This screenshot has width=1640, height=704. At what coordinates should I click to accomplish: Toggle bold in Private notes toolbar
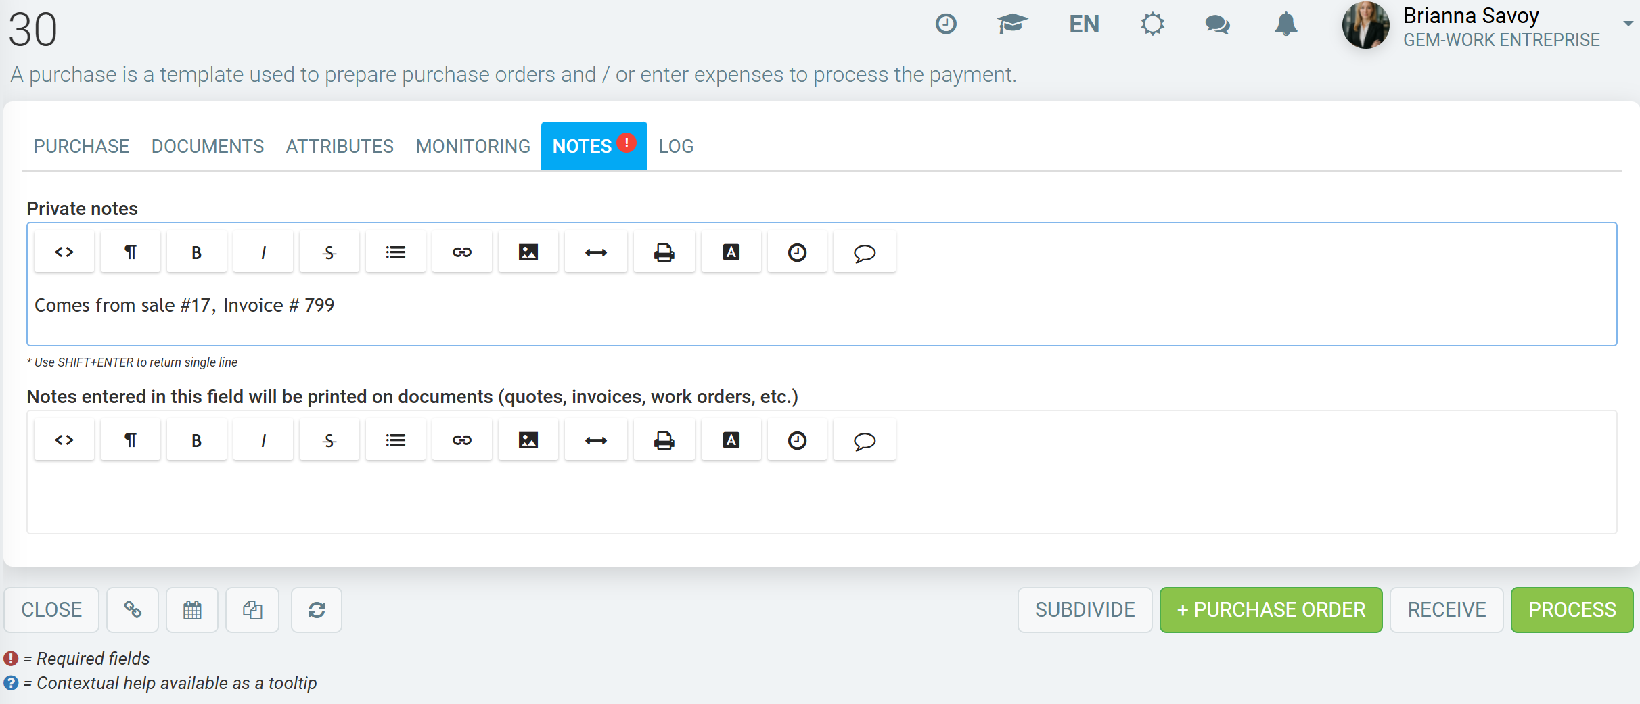pyautogui.click(x=196, y=252)
